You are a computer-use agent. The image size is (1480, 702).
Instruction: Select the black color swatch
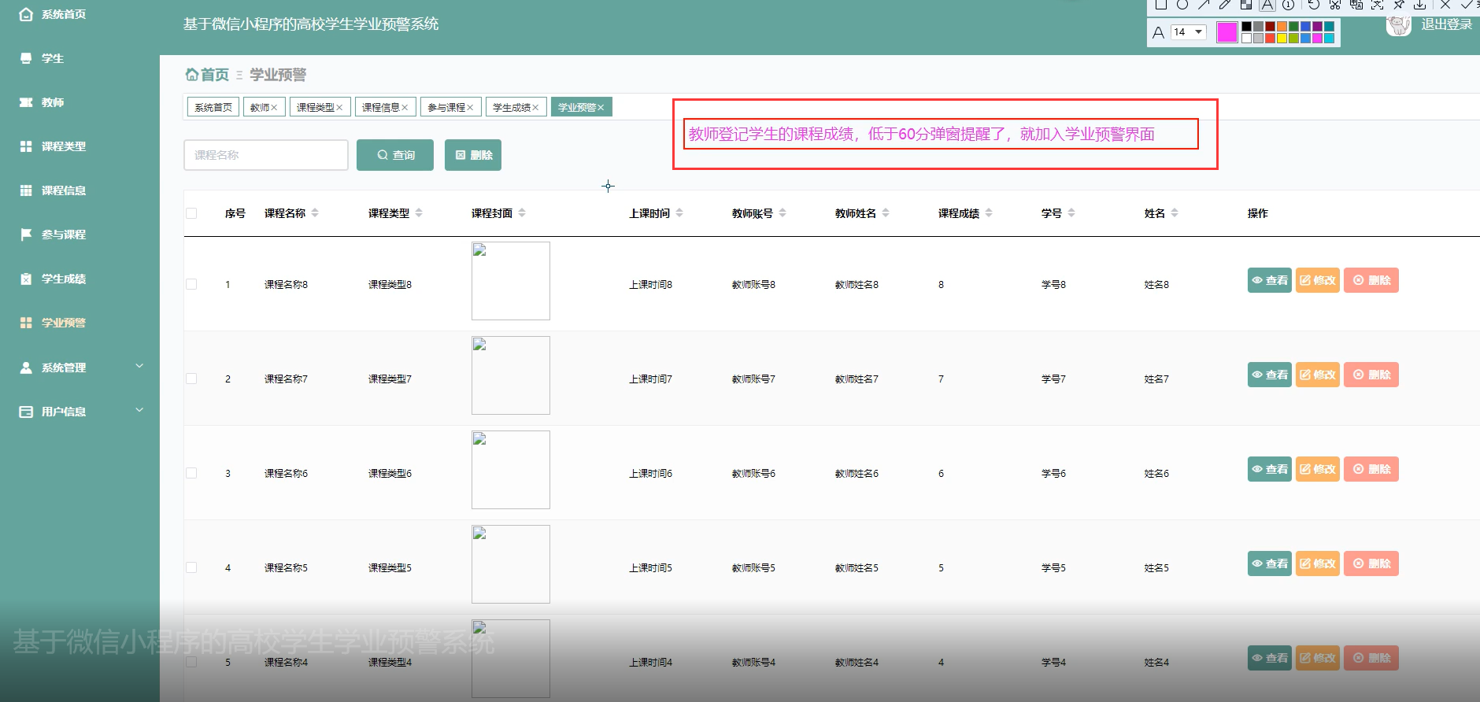[x=1246, y=26]
